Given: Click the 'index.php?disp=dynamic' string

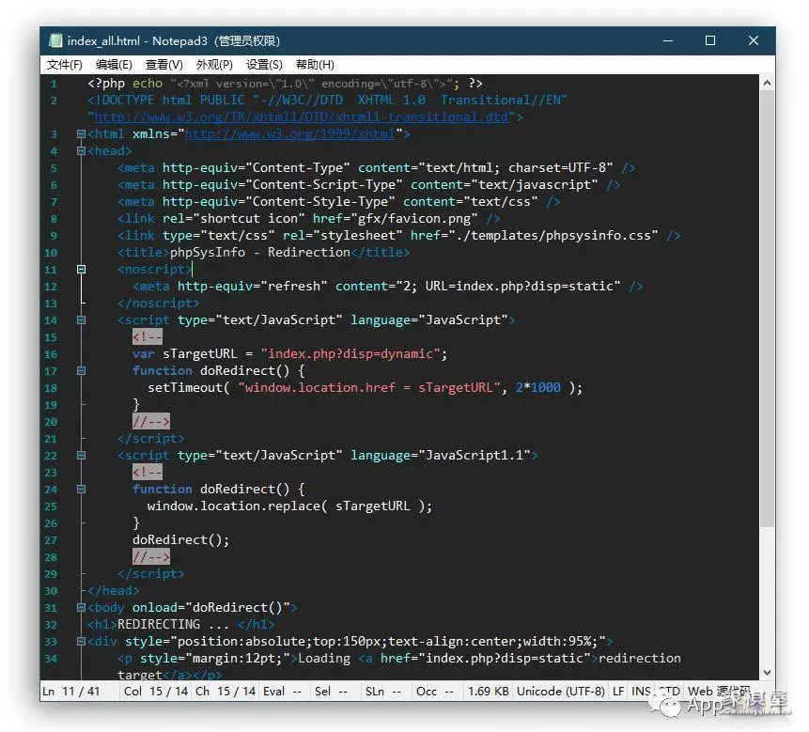Looking at the screenshot, I should (350, 354).
